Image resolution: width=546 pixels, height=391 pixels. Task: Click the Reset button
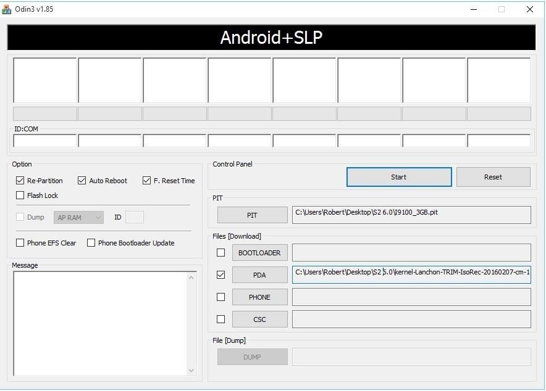pyautogui.click(x=493, y=177)
